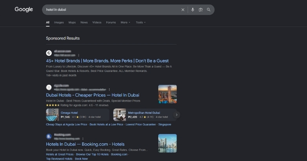307x161 pixels.
Task: Expand the Tools dropdown
Action: pos(141,22)
